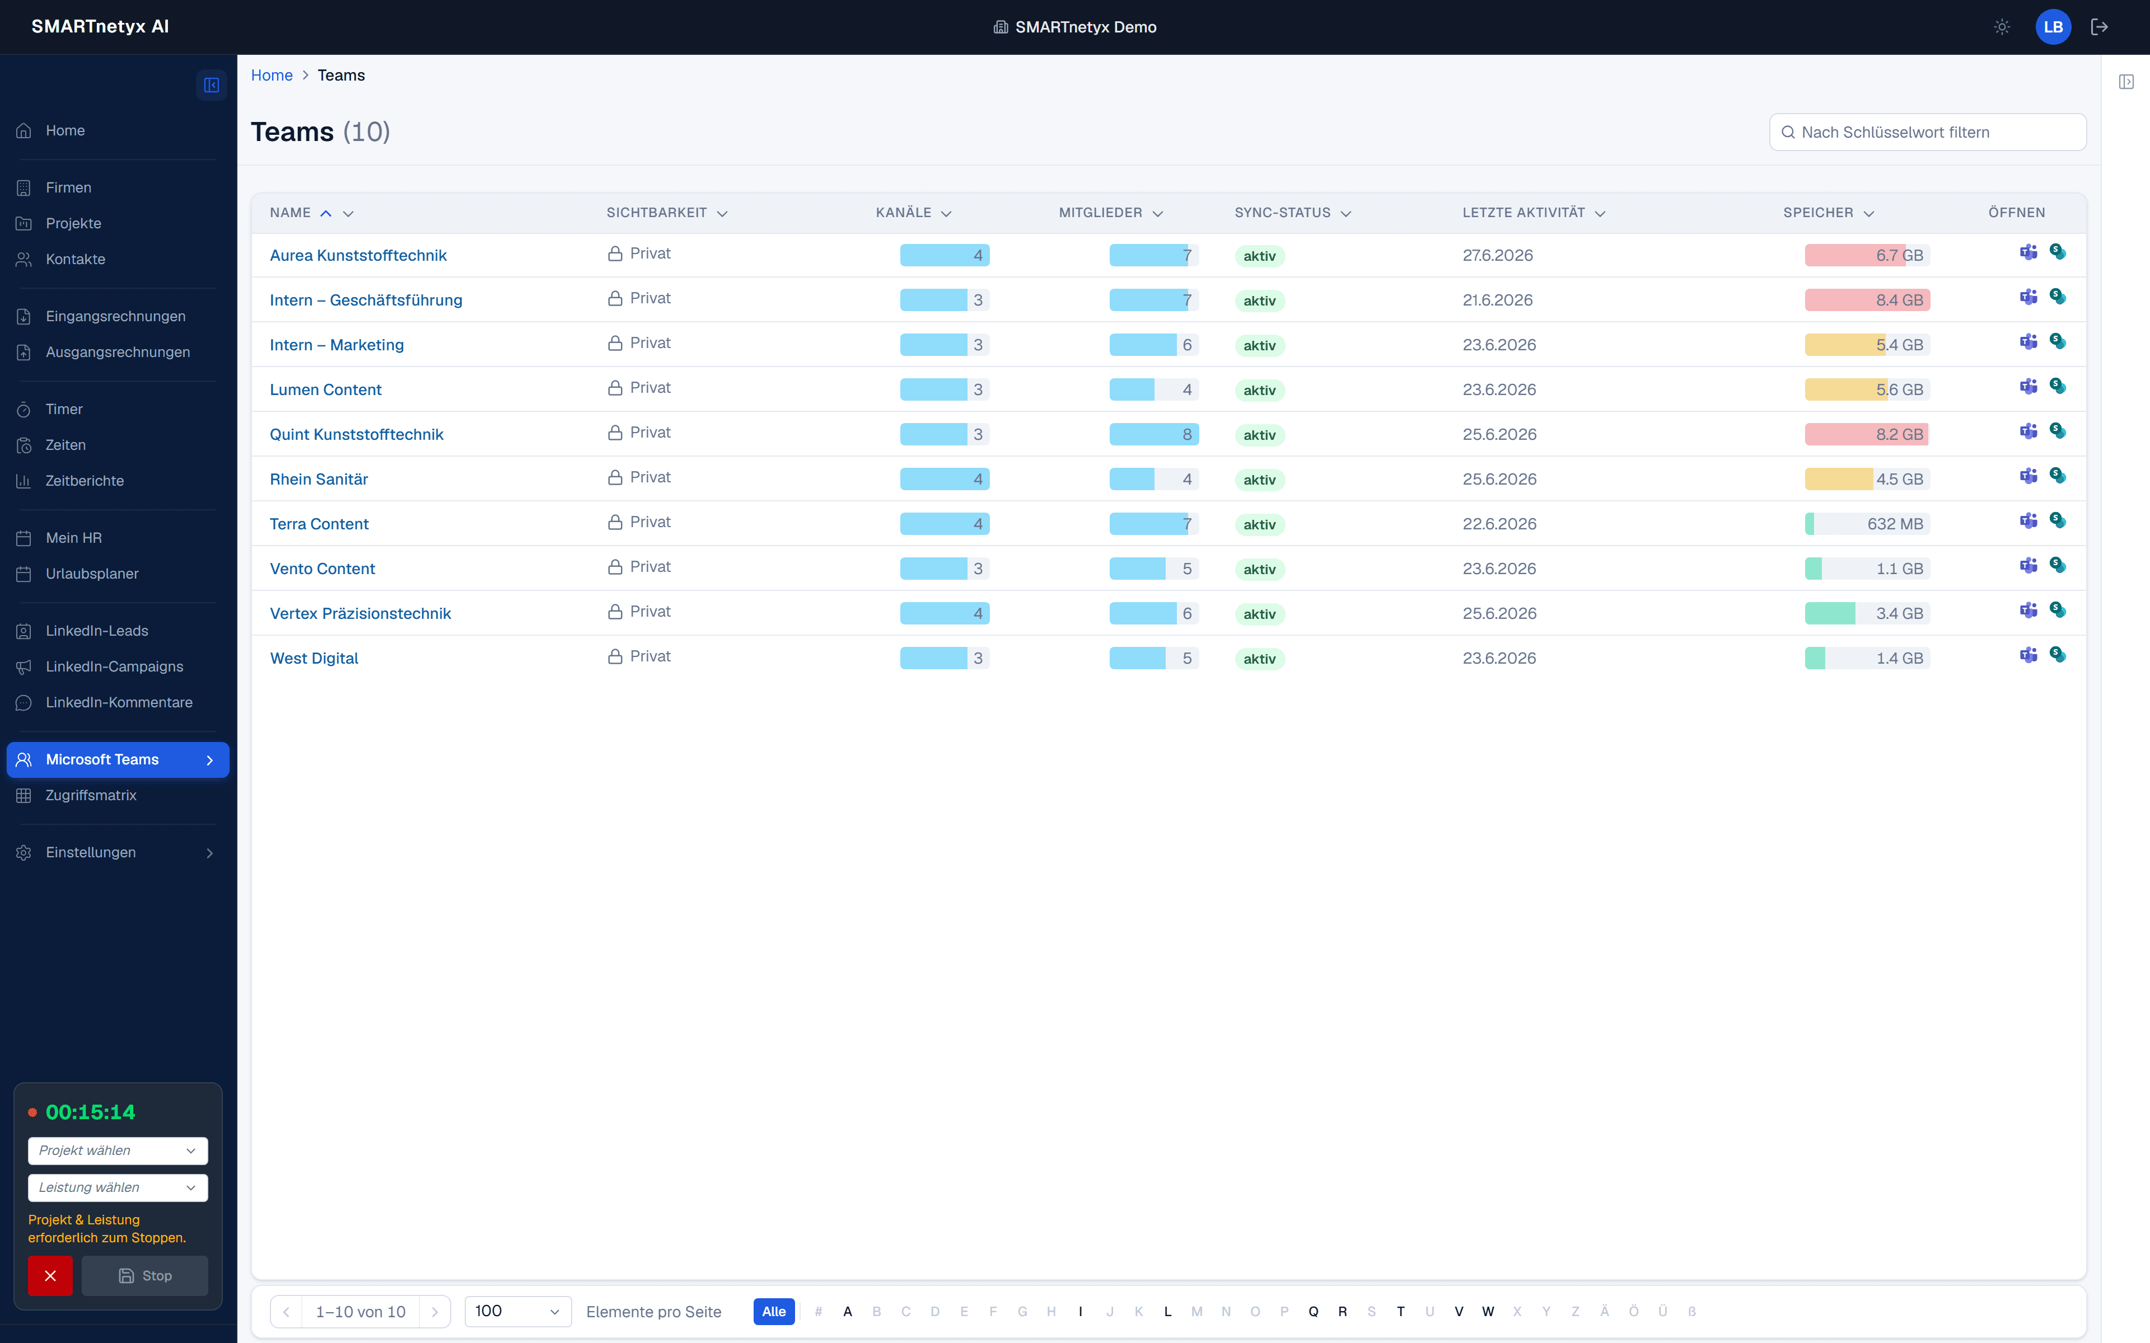This screenshot has width=2150, height=1343.
Task: Open Sichtbarkeit column dropdown
Action: (722, 213)
